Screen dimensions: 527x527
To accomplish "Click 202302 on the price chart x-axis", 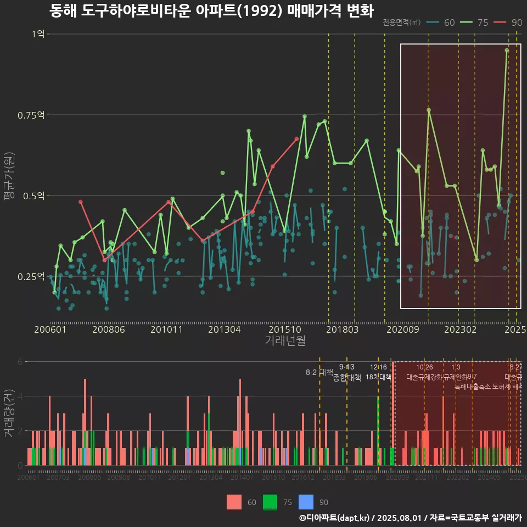I will [x=461, y=329].
